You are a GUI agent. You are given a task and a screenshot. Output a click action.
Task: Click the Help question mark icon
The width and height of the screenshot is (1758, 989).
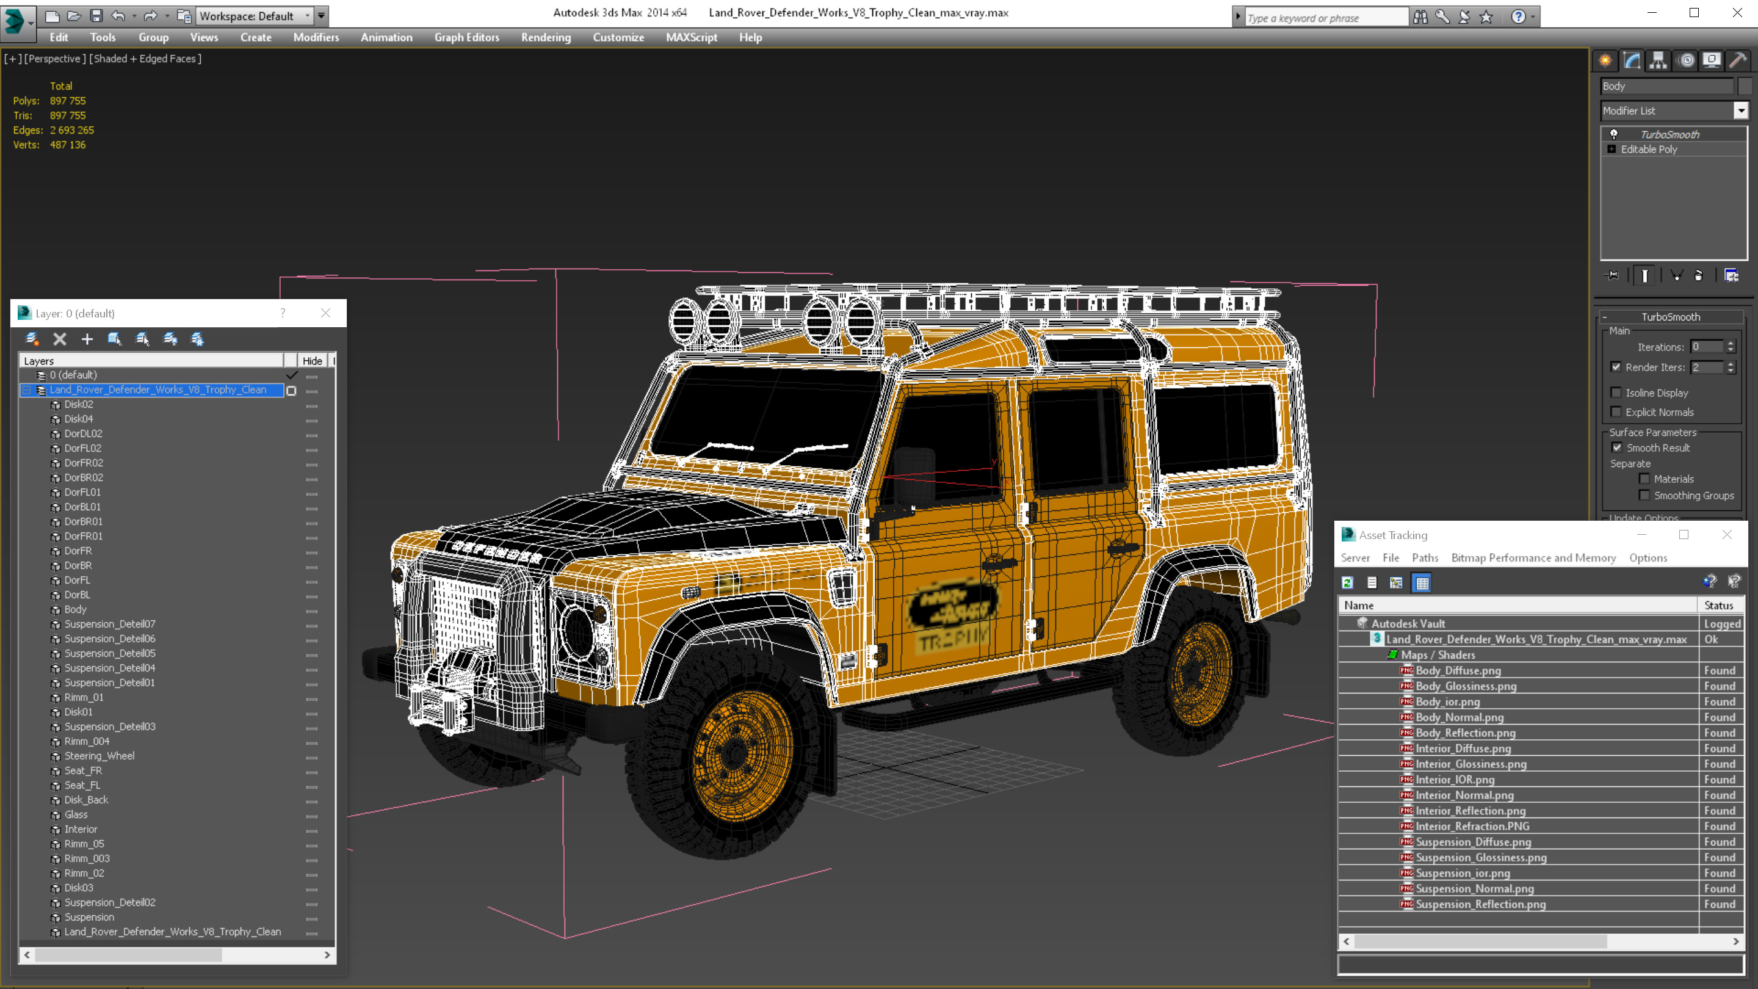1517,17
